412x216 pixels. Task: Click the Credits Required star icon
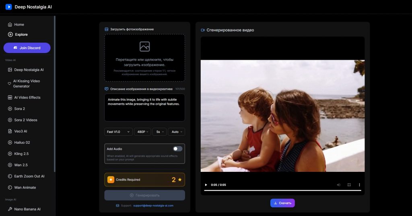[x=111, y=179]
